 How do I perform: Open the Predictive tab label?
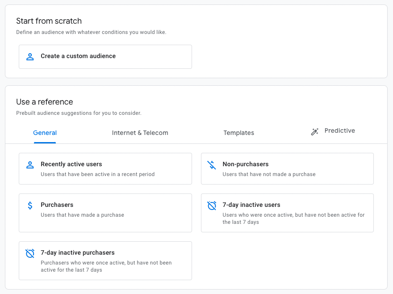[x=339, y=130]
